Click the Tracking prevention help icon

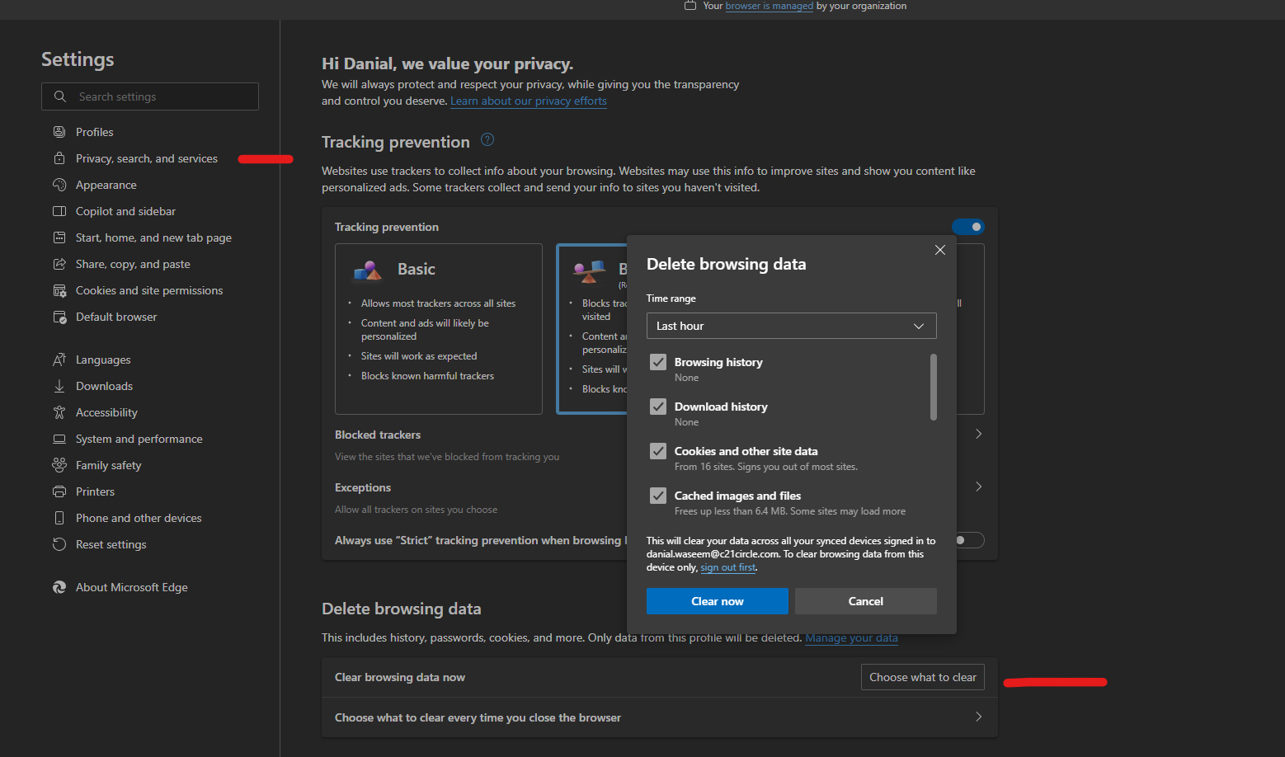[487, 140]
